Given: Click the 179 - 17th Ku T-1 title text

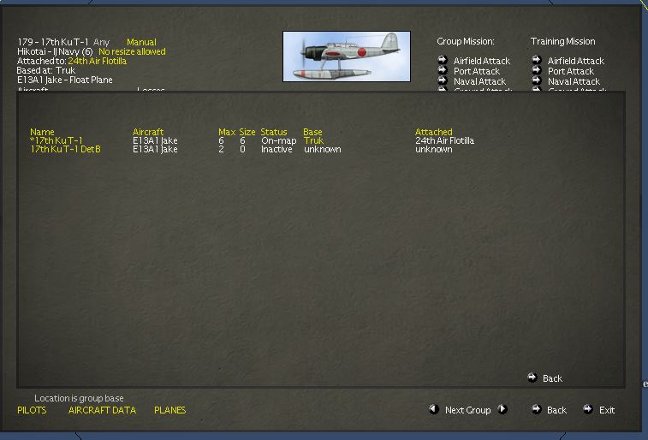Looking at the screenshot, I should point(53,42).
